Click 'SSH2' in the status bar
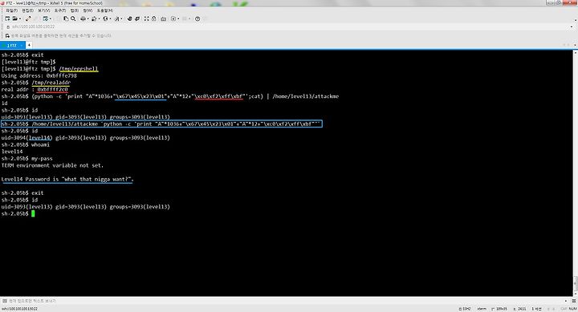This screenshot has height=312, width=578. click(465, 309)
